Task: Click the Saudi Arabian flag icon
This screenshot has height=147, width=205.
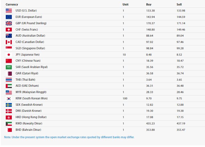Action: (x=9, y=67)
